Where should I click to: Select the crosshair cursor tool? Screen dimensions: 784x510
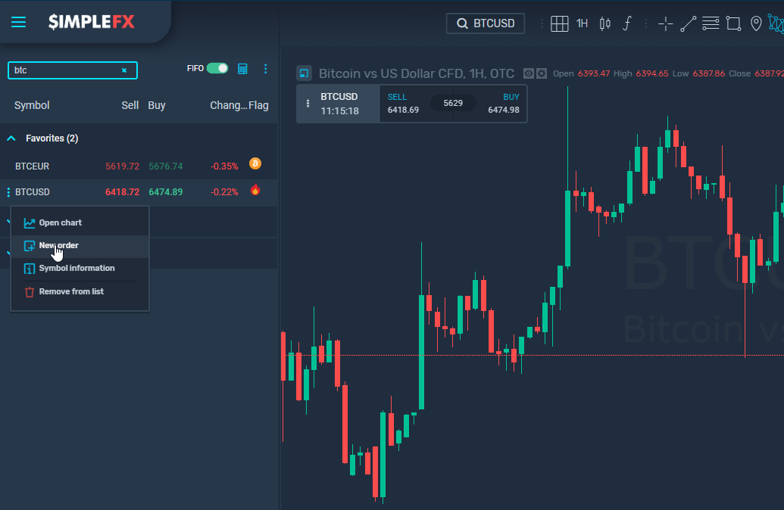(x=666, y=23)
